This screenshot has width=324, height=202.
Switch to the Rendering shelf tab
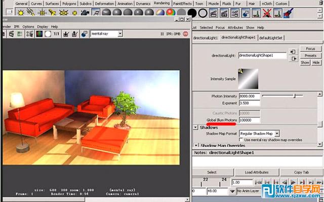pos(161,4)
